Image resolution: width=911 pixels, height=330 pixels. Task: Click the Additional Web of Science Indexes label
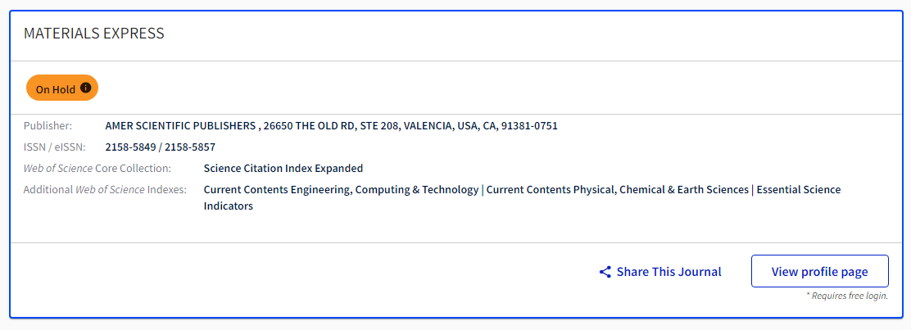point(105,189)
